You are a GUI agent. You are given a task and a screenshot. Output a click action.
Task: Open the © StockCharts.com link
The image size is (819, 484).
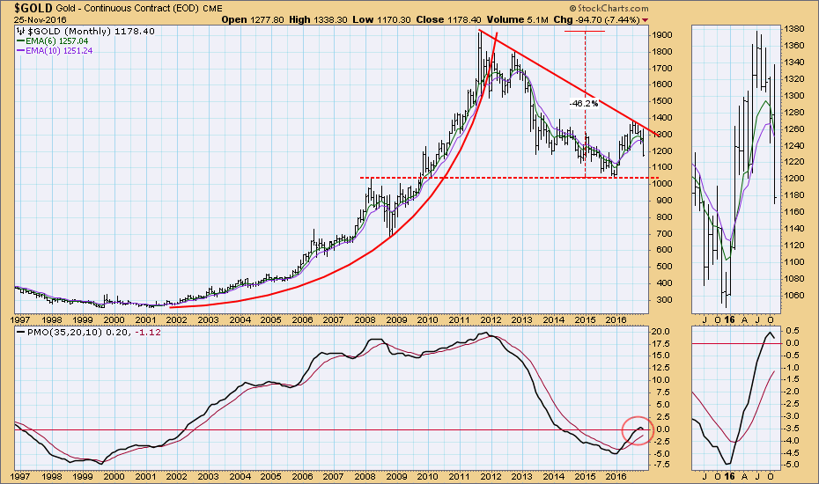pyautogui.click(x=609, y=8)
